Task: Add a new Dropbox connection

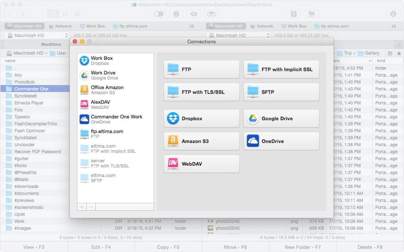Action: (202, 118)
